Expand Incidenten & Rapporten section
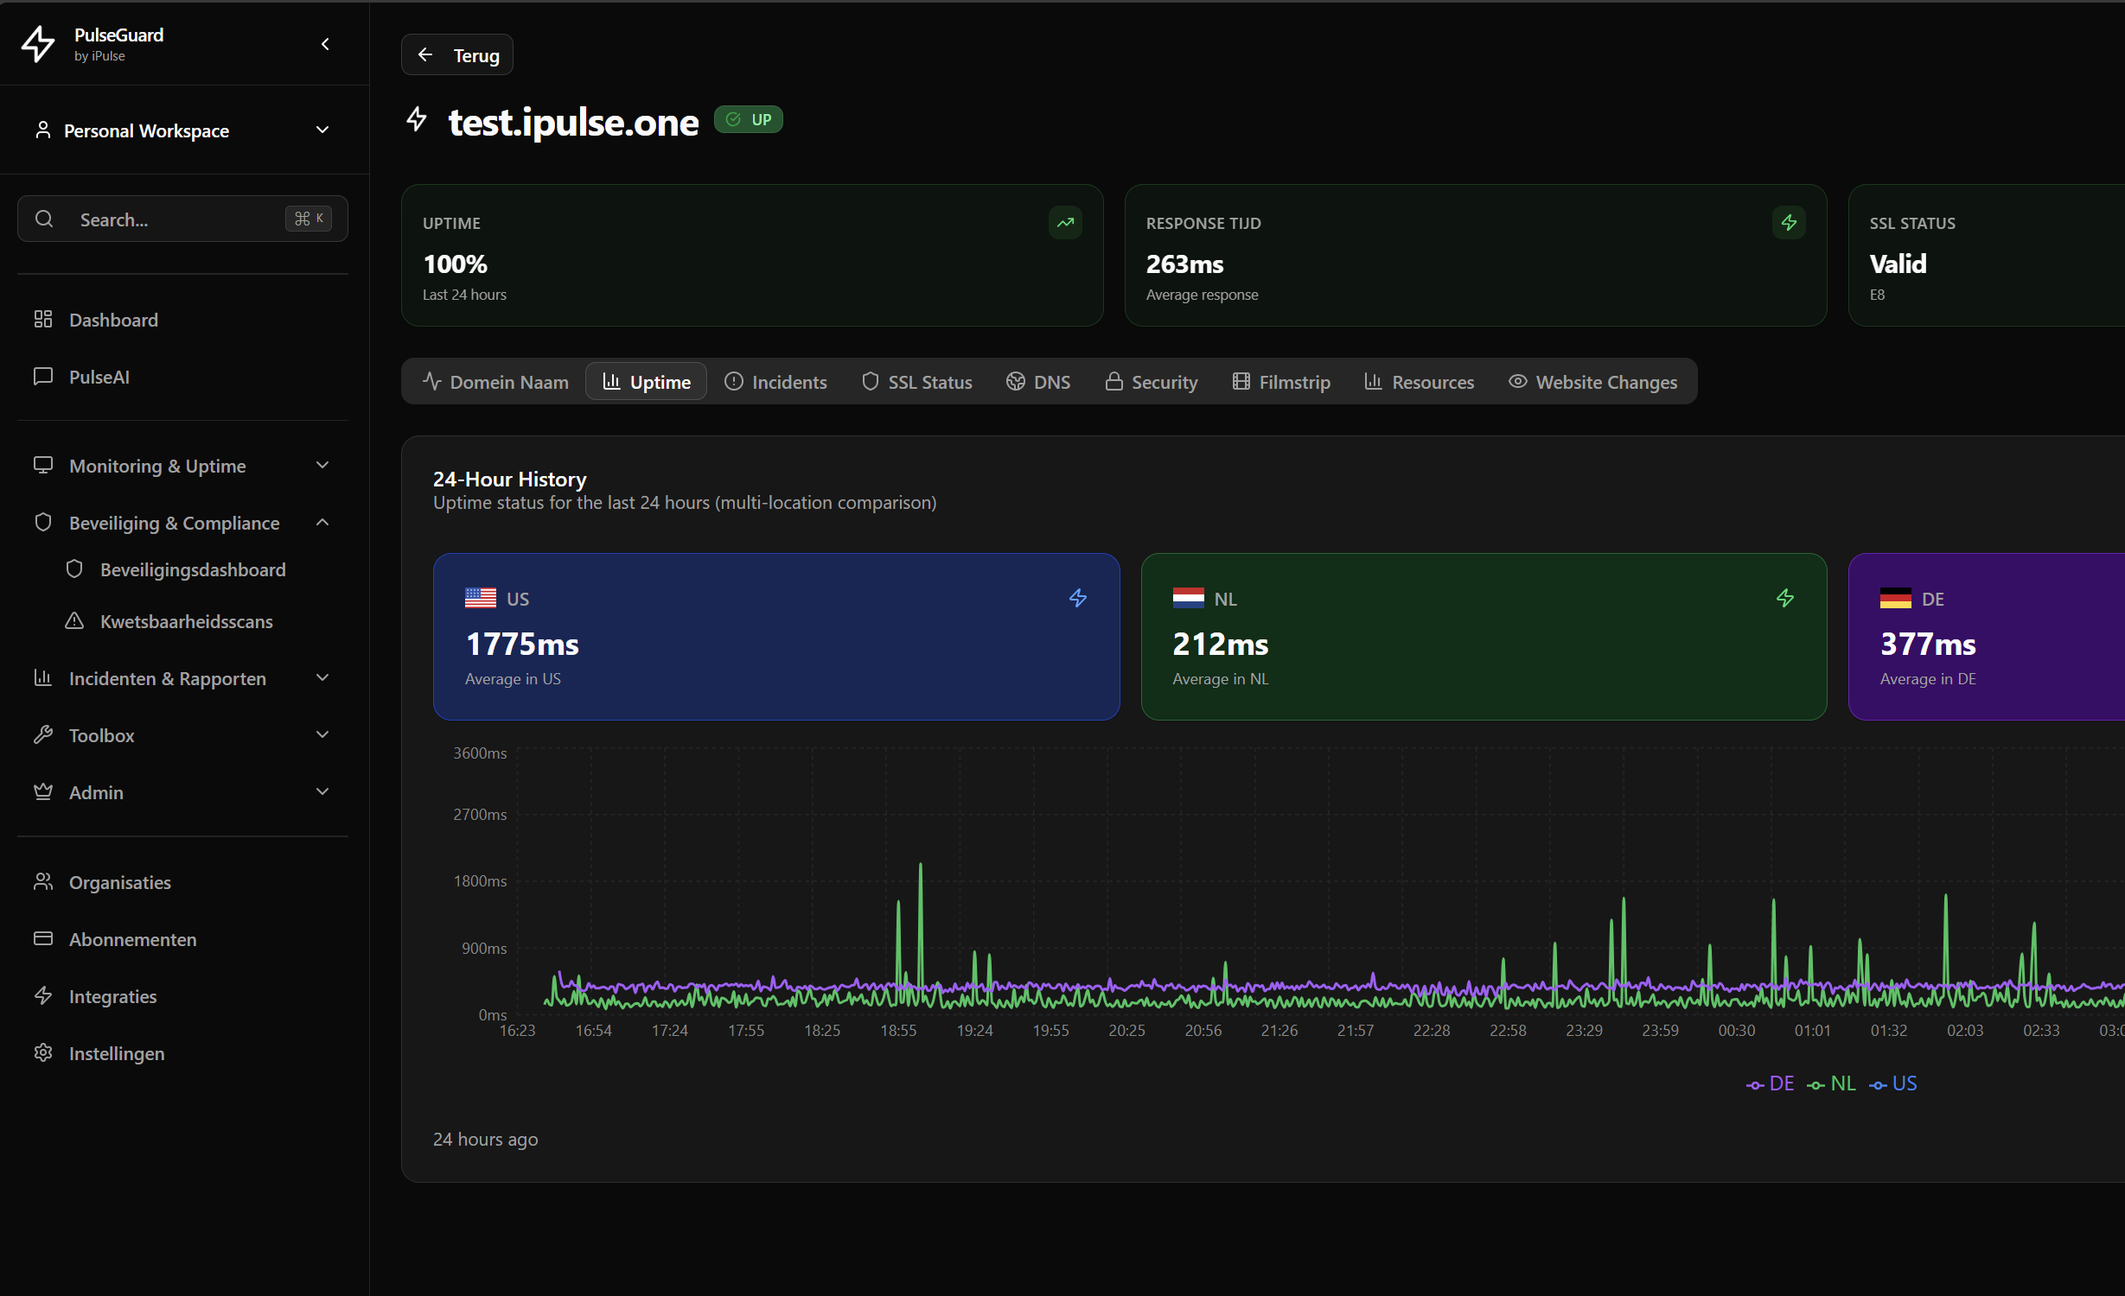Screen dimensions: 2125x1296 click(183, 678)
